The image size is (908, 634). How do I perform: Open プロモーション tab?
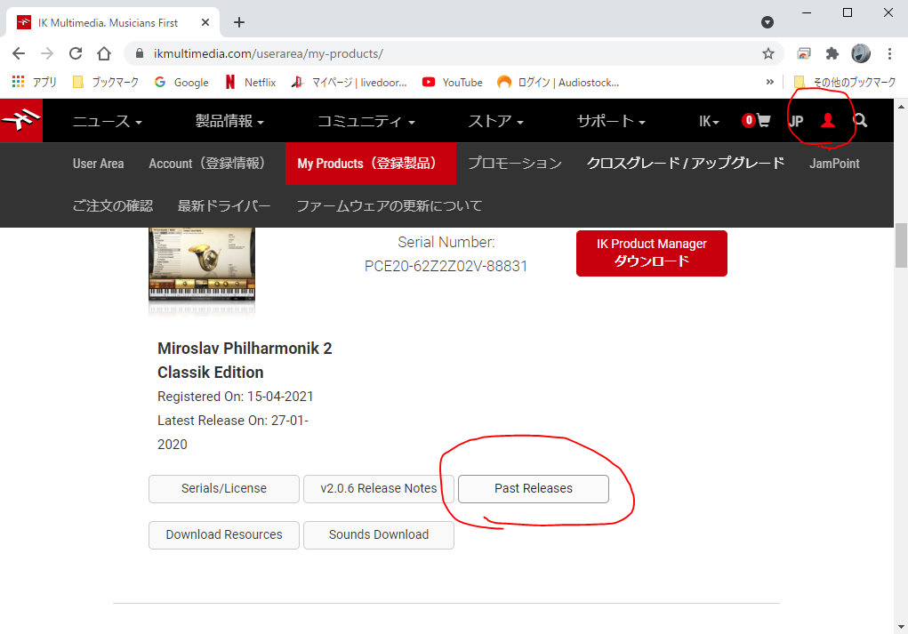click(515, 164)
